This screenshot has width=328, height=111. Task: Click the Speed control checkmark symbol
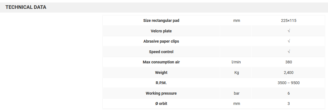click(x=289, y=52)
